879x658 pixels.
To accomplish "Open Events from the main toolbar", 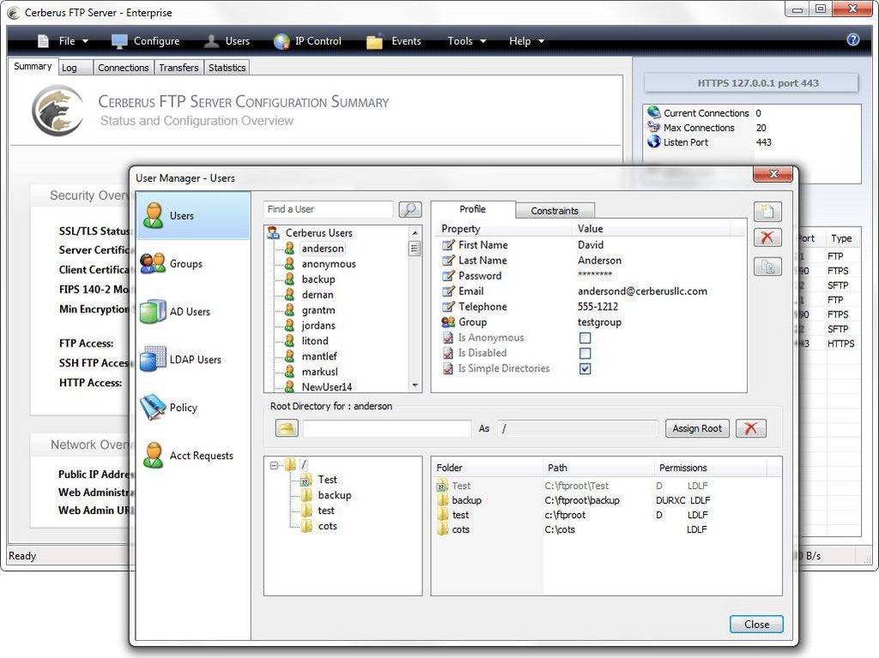I will tap(393, 41).
